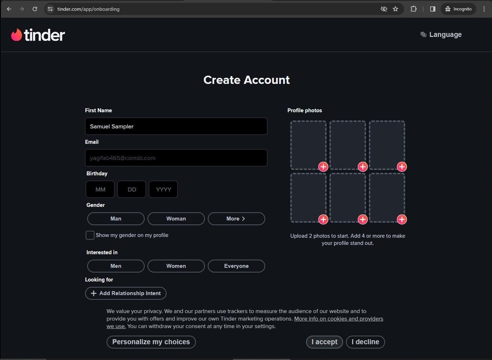Viewport: 492px width, 360px height.
Task: Reload the page with refresh icon
Action: click(x=35, y=9)
